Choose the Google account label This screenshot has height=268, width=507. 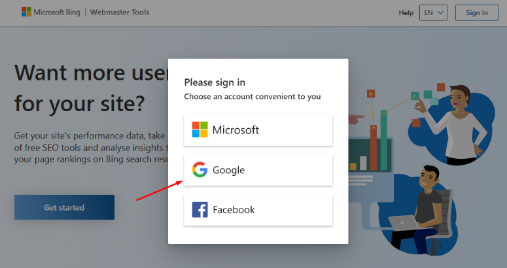228,170
